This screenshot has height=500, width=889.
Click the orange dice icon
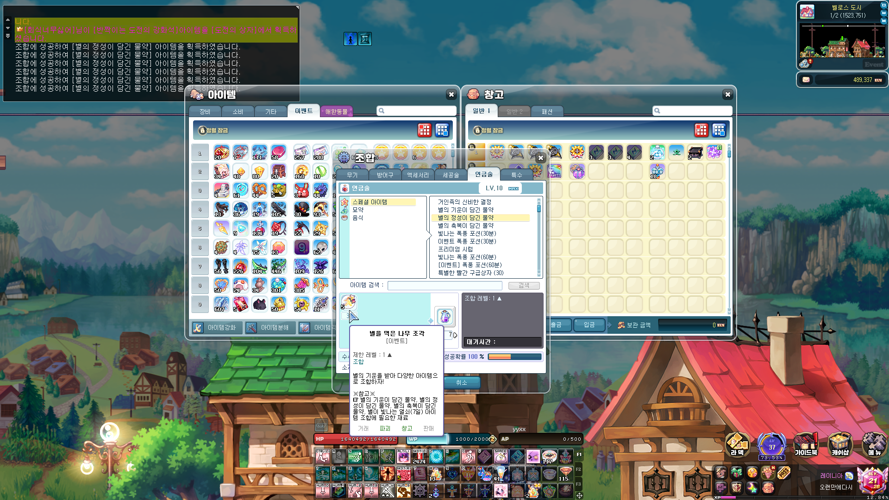click(752, 473)
